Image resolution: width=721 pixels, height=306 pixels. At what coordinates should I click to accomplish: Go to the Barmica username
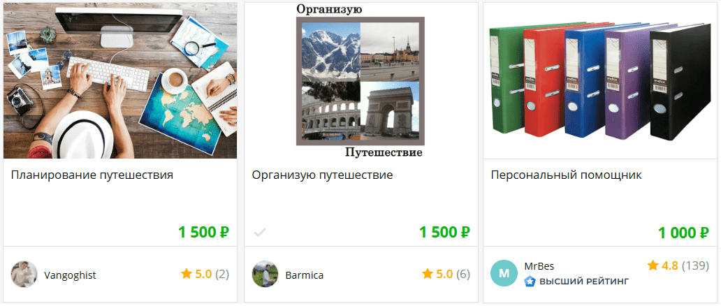tap(305, 275)
